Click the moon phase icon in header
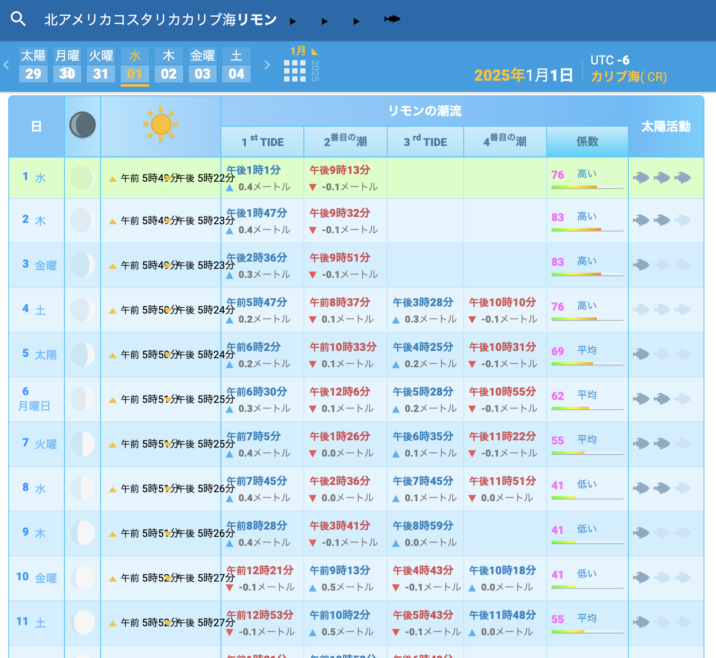This screenshot has height=658, width=716. [83, 125]
